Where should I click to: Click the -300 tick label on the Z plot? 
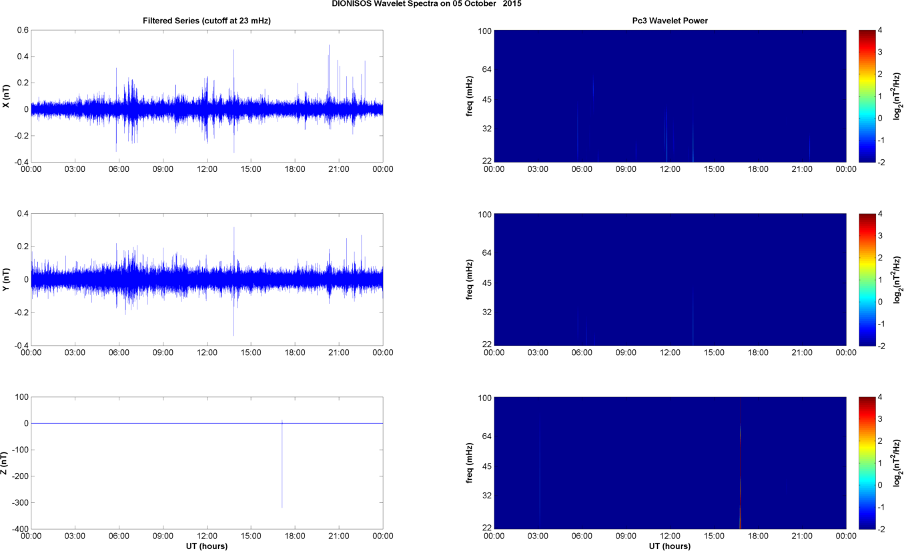point(19,502)
